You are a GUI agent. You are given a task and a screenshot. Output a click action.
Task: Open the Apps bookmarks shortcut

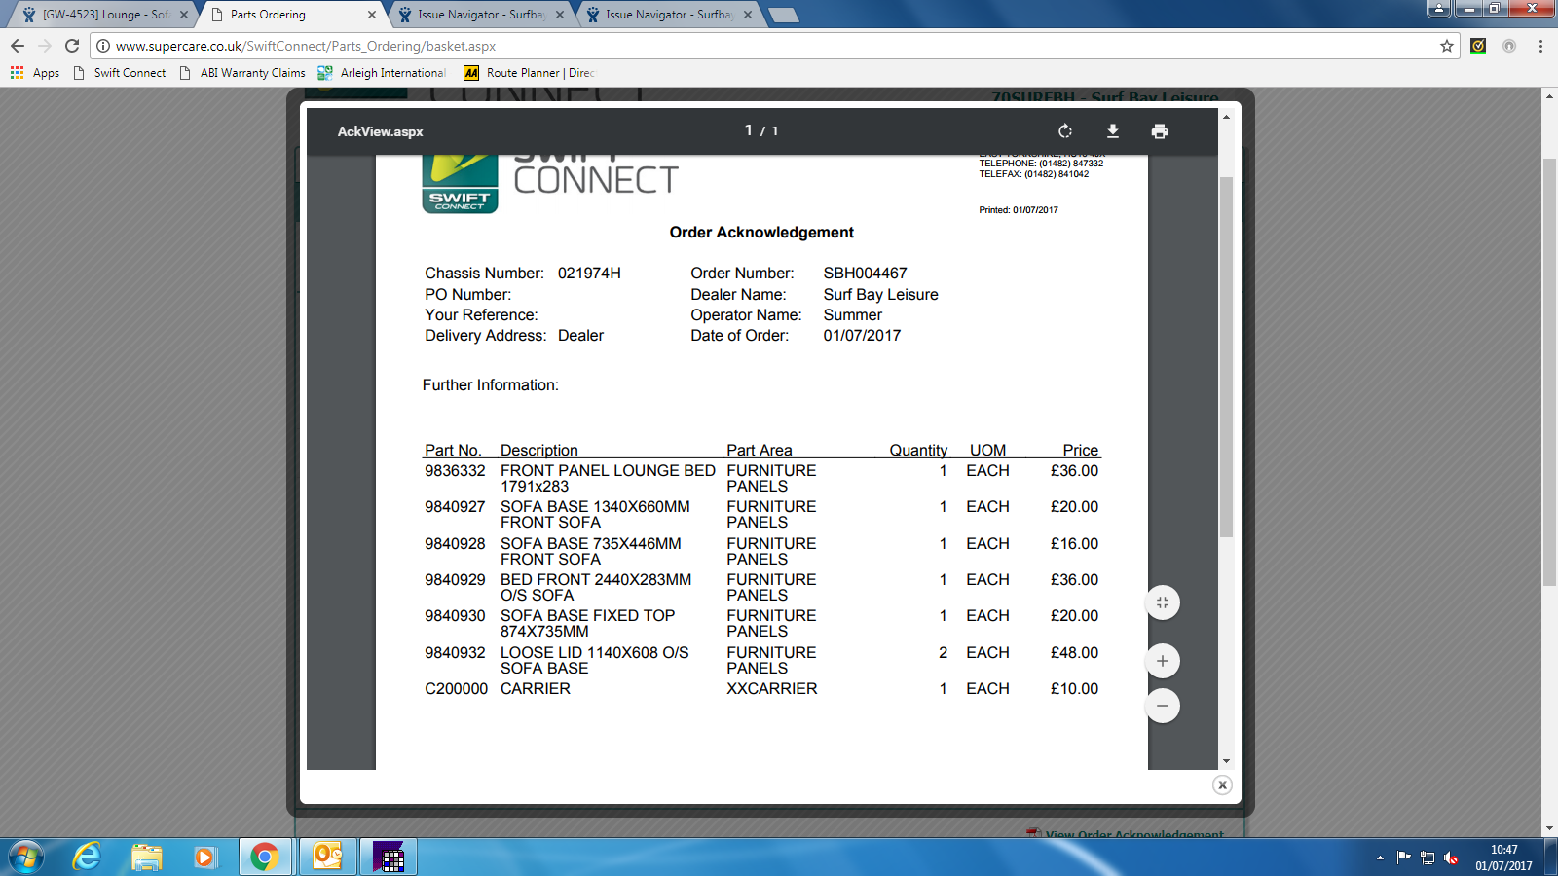click(35, 73)
